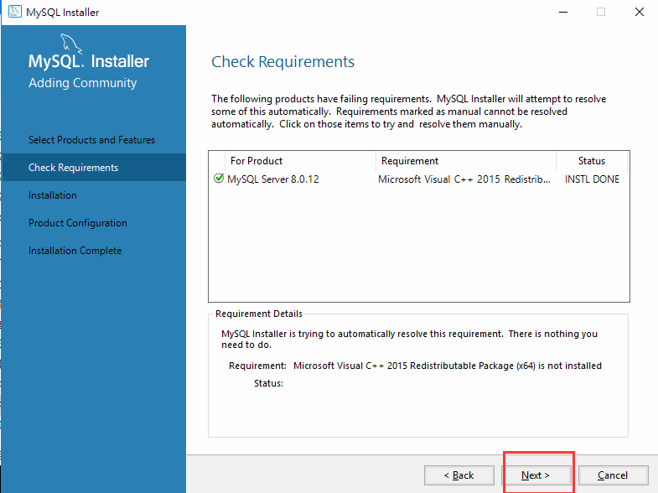The height and width of the screenshot is (493, 658).
Task: Click green checkmark beside MySQL Server 8.0.12
Action: pos(218,179)
